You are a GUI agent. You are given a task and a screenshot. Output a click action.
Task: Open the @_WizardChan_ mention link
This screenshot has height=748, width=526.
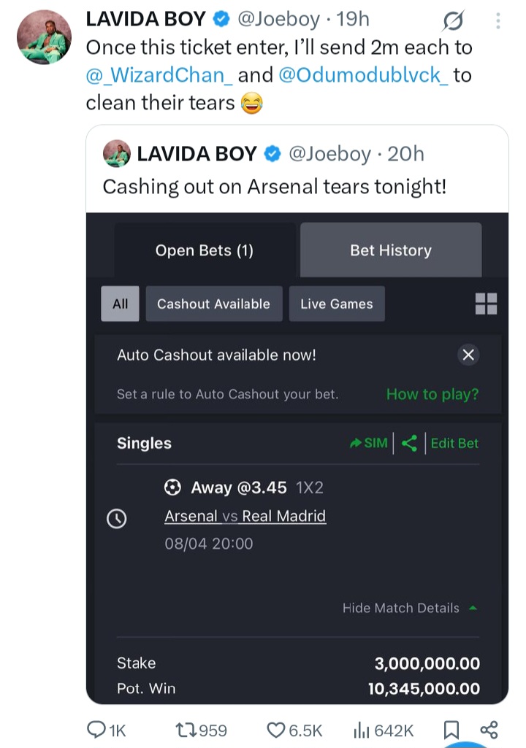pyautogui.click(x=159, y=75)
